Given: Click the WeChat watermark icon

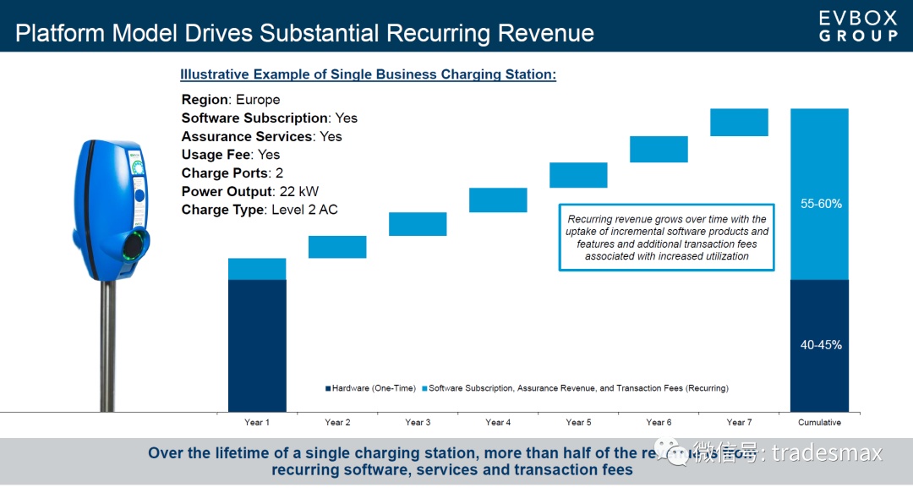Looking at the screenshot, I should click(x=675, y=452).
